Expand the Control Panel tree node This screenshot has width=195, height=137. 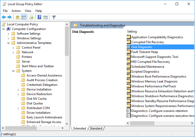[x=13, y=48]
